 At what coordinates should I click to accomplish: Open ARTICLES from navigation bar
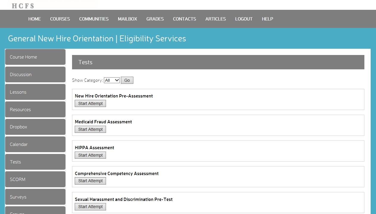pyautogui.click(x=216, y=19)
